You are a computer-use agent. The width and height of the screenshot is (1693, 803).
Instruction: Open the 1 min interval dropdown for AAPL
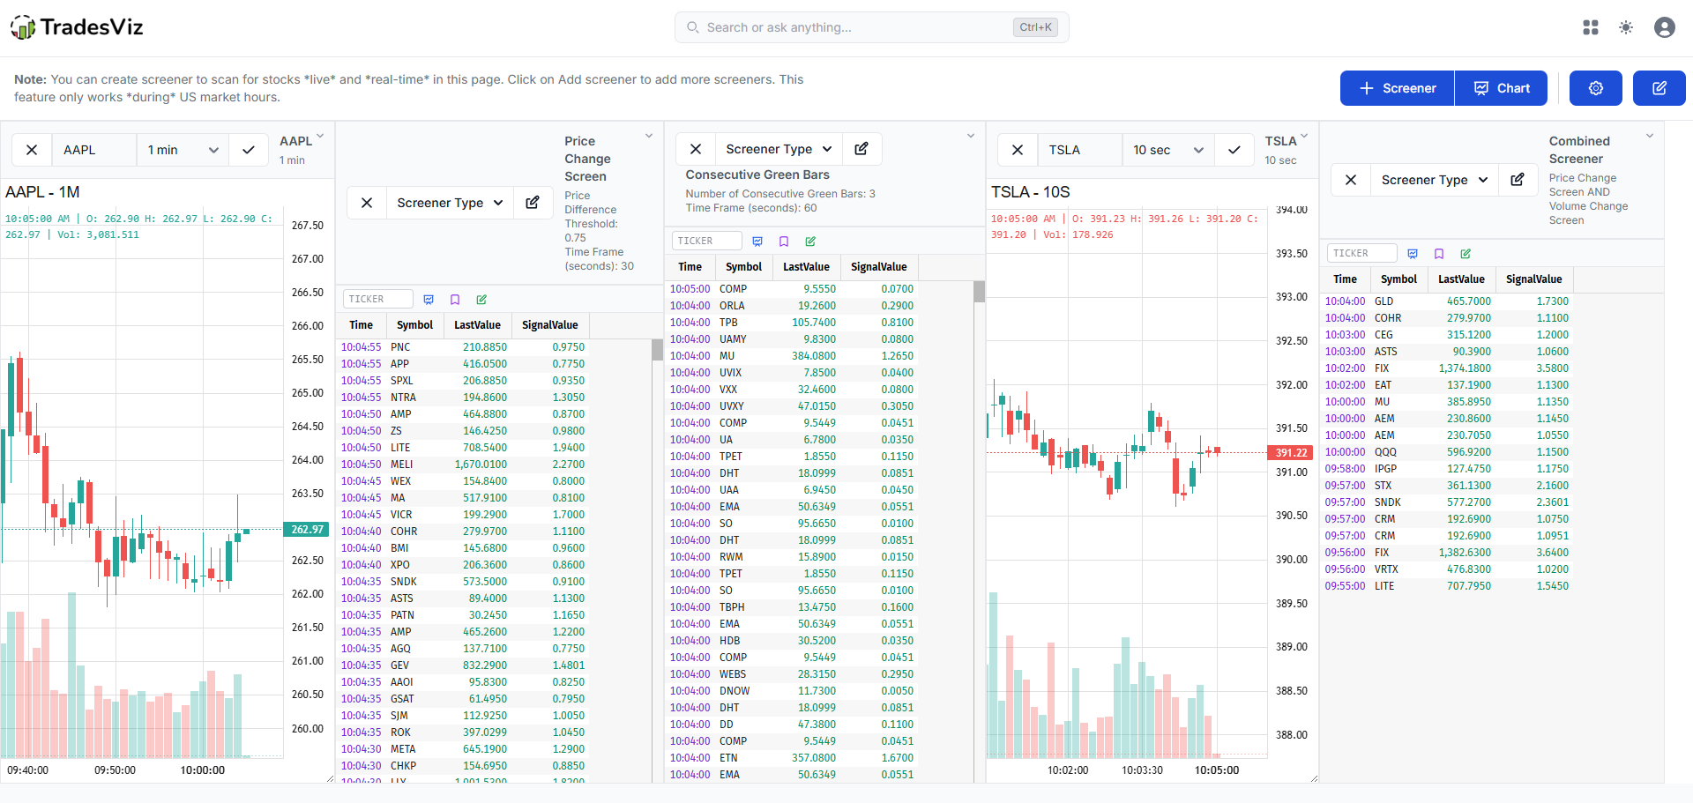pos(181,150)
